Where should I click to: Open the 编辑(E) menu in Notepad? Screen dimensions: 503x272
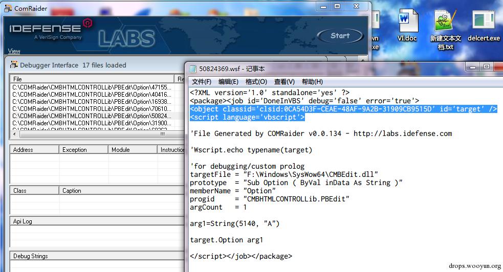click(x=228, y=82)
